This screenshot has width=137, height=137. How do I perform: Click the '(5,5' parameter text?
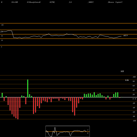pyautogui.click(x=70, y=2)
